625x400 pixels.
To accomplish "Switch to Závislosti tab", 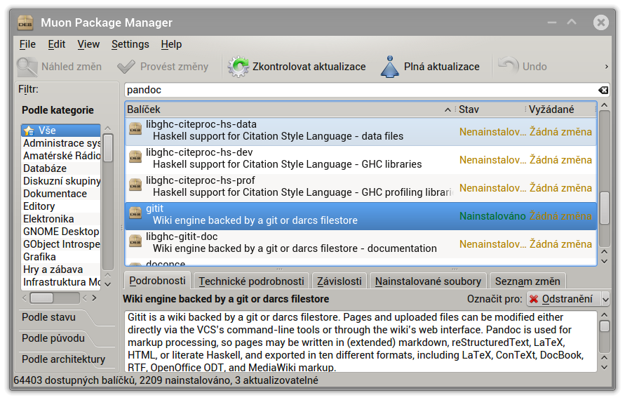I will tap(340, 281).
